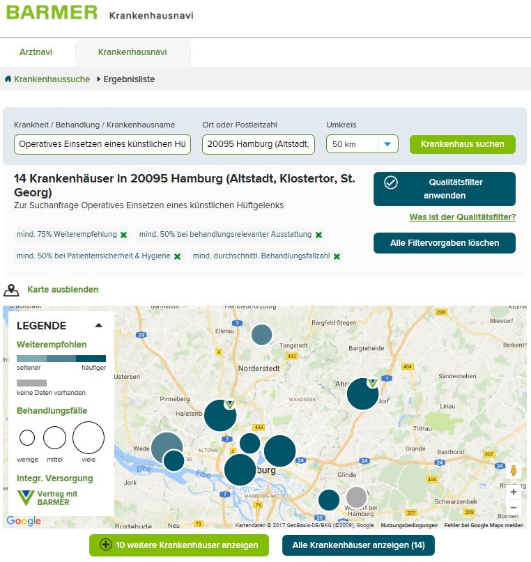Click the gray hospital marker on map
The width and height of the screenshot is (531, 562).
coord(356,497)
